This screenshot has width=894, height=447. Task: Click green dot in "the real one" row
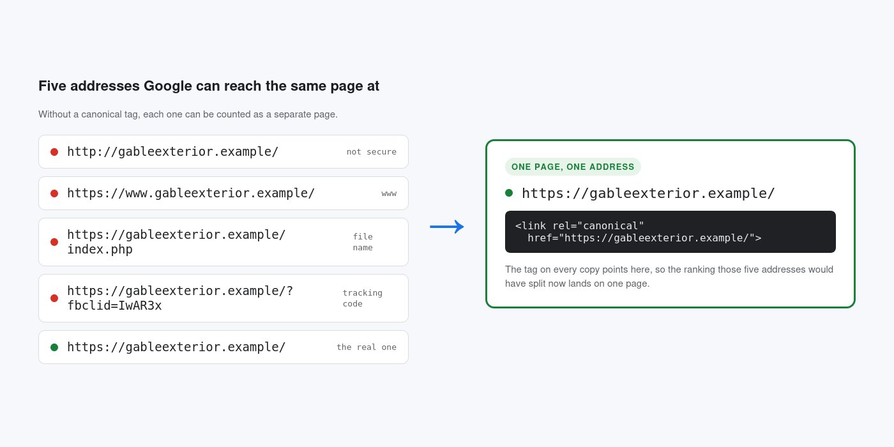(x=54, y=347)
